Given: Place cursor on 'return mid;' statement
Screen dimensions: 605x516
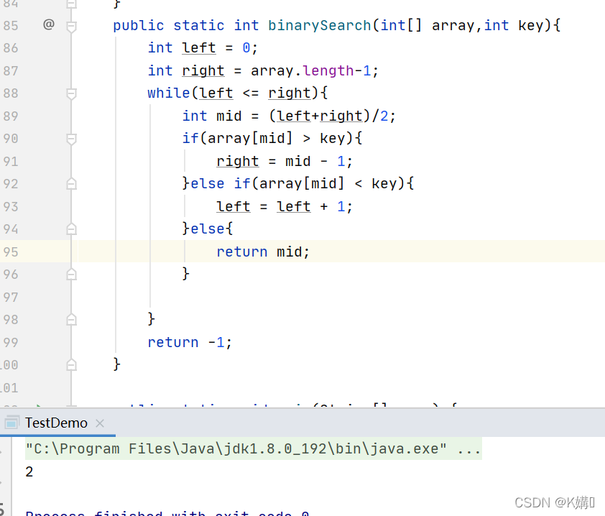Looking at the screenshot, I should tap(263, 252).
